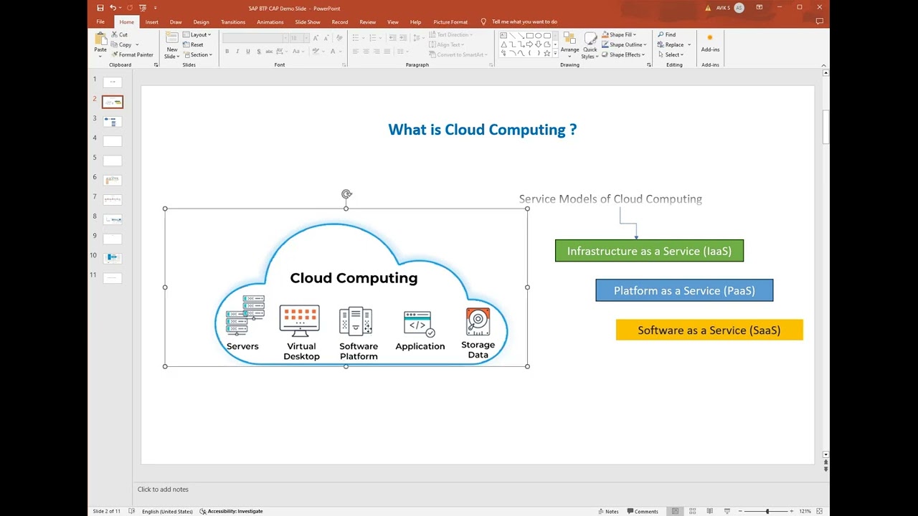Click the spell check icon in status bar

pyautogui.click(x=132, y=511)
